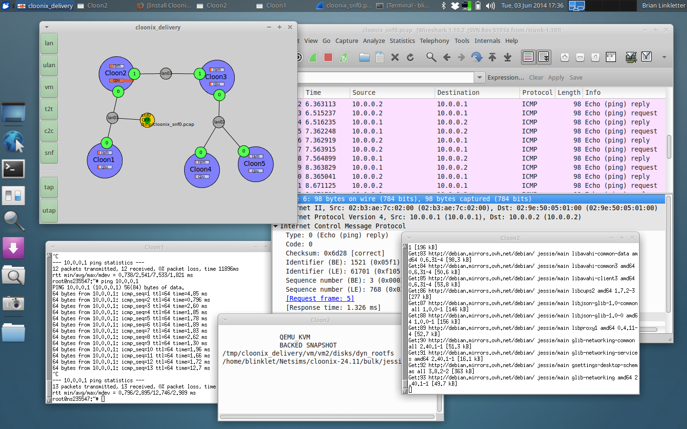Select the lan03 node in cloonix graph
Screen dimensions: 687x429
tap(166, 73)
